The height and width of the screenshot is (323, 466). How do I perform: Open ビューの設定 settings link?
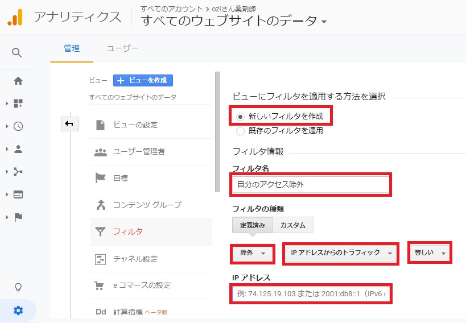(135, 125)
